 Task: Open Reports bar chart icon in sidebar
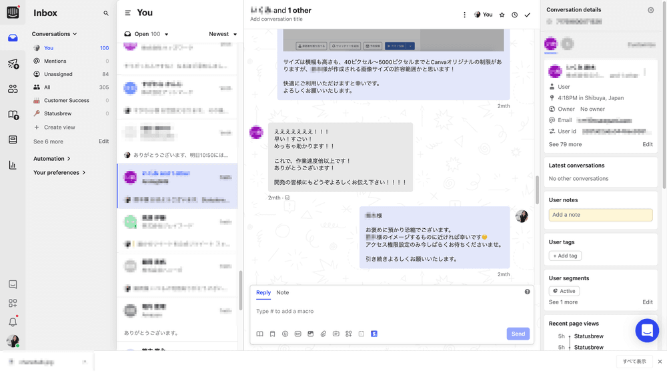13,165
